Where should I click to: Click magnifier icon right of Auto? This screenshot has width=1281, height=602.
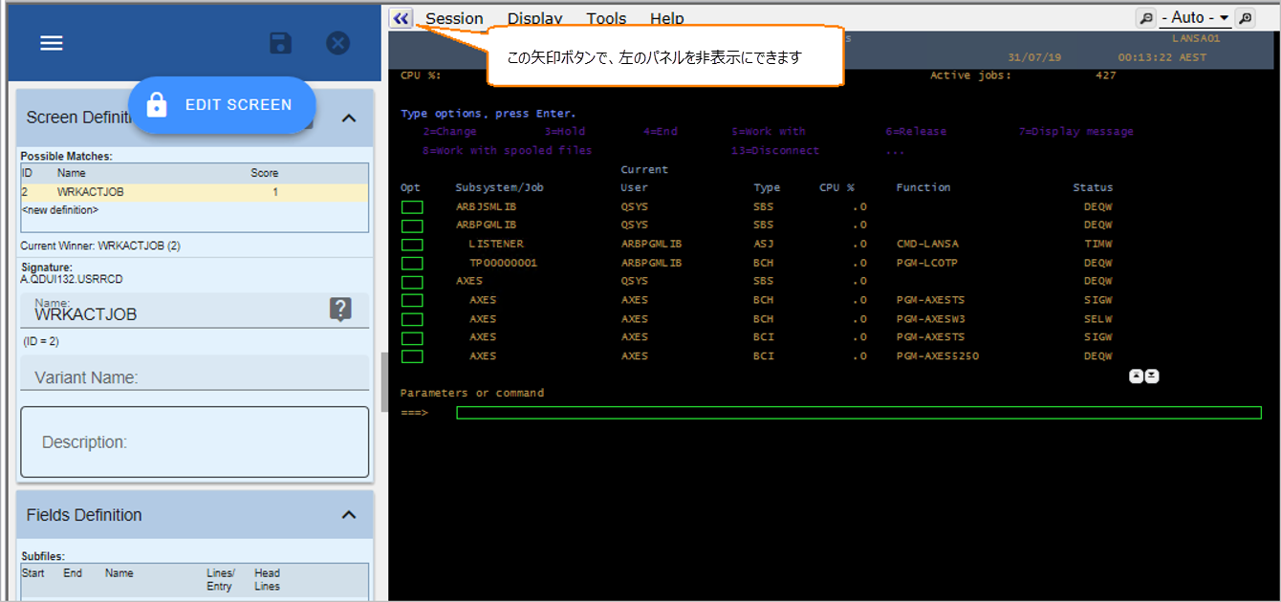click(1244, 18)
